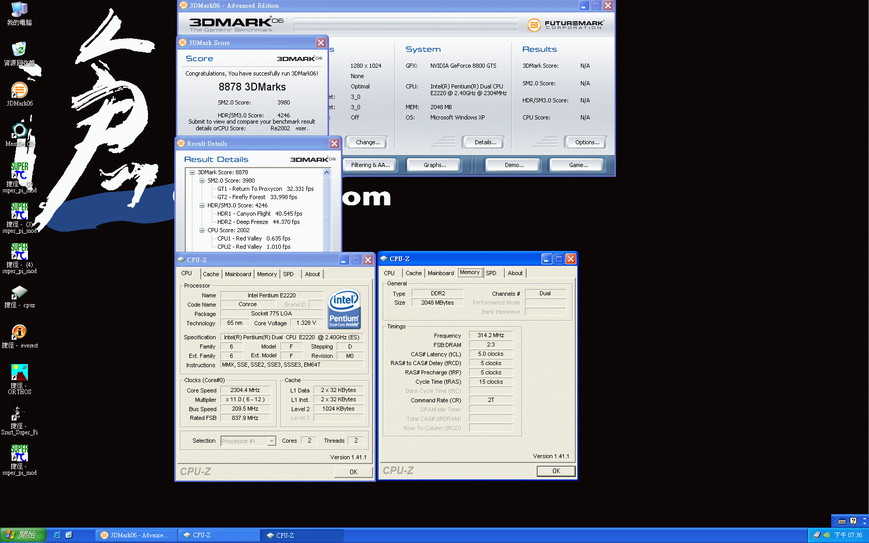Click the keyboard icon in language bar

(842, 521)
